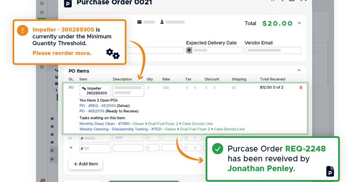Click Glazer in the Weekly Cleaning row

pyautogui.click(x=171, y=129)
